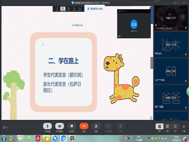Click the text 家长代表发言 on the slide
The height and width of the screenshot is (142, 189).
tap(54, 84)
